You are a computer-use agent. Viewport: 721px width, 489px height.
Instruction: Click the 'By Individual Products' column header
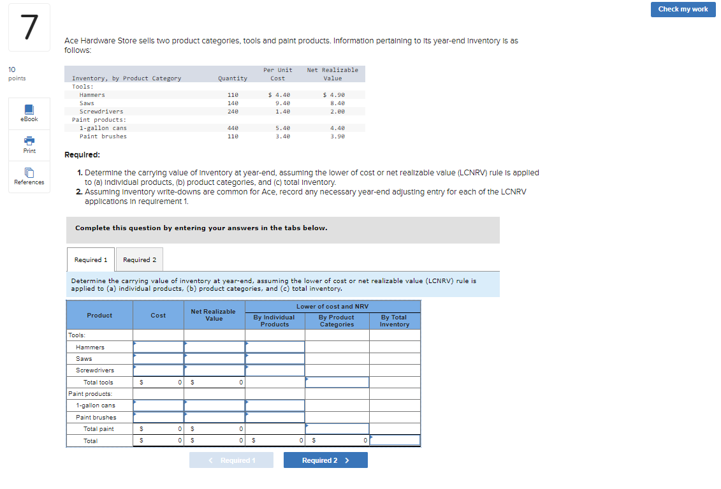click(x=275, y=321)
